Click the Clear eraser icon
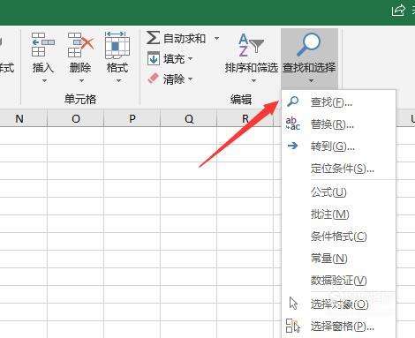Screen dimensions: 415x338 pyautogui.click(x=154, y=79)
